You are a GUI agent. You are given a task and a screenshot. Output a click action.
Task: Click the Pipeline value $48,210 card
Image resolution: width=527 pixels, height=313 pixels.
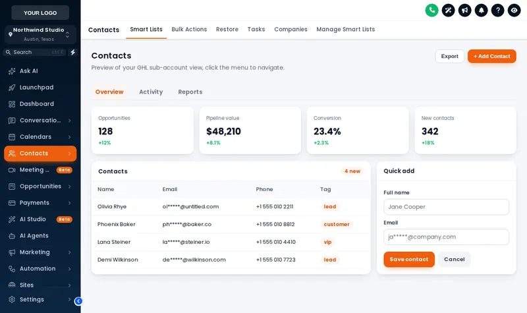point(250,130)
